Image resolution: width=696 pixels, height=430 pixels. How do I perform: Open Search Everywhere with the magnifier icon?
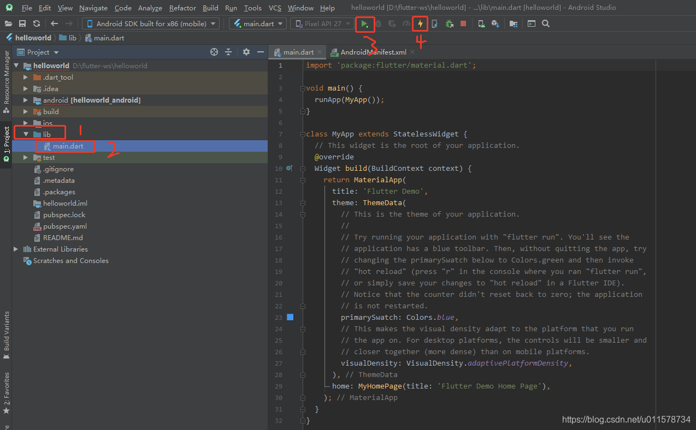click(x=545, y=23)
